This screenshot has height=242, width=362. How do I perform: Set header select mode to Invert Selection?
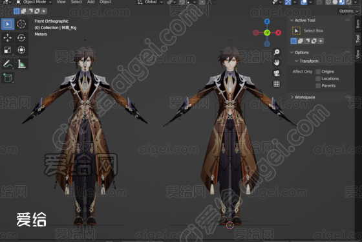point(37,11)
